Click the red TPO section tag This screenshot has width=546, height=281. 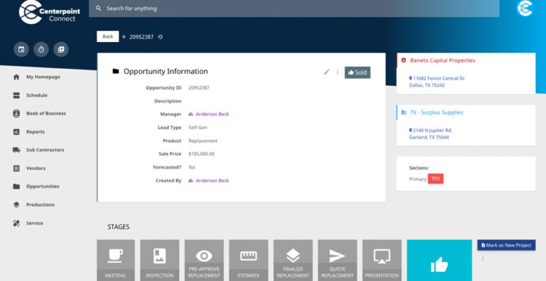[x=436, y=179]
